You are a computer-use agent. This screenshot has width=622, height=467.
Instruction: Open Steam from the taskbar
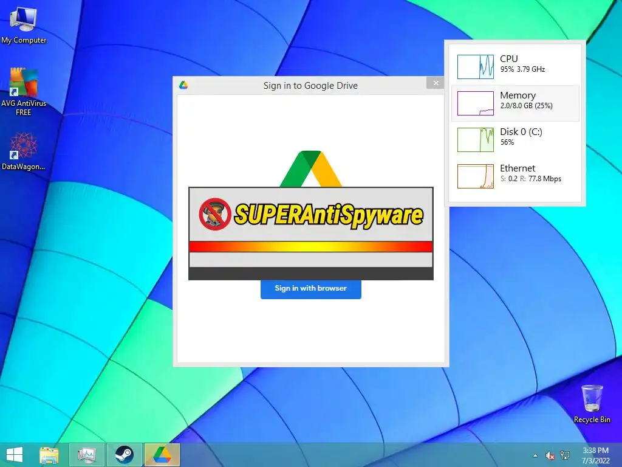(x=124, y=455)
